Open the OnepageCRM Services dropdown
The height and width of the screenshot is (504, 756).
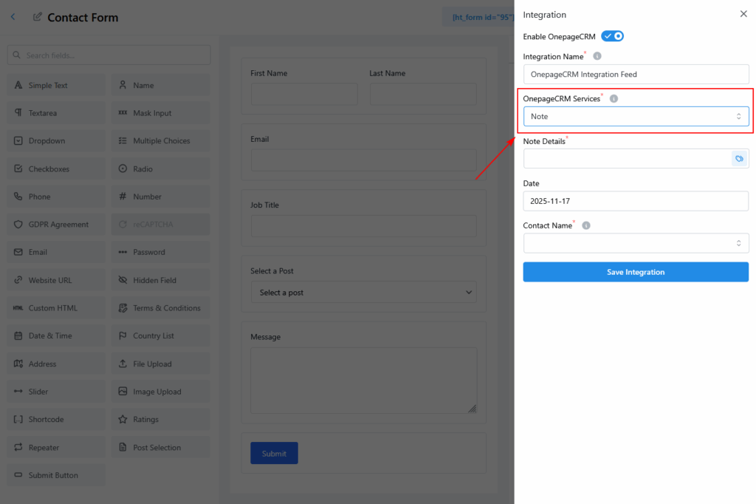coord(636,117)
